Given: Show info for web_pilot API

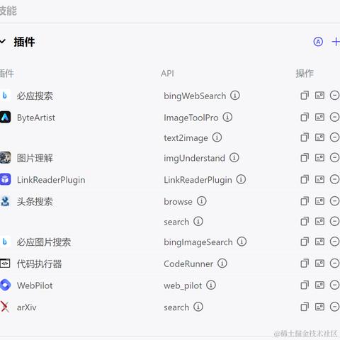Looking at the screenshot, I should pos(211,285).
